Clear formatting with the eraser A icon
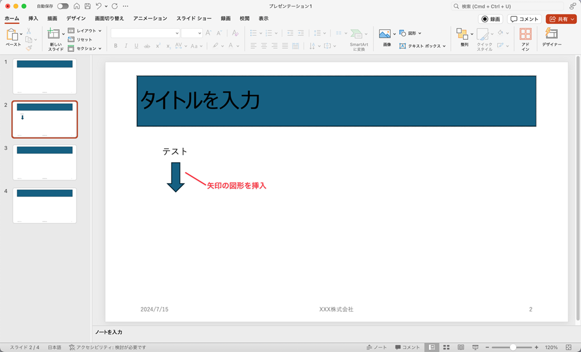This screenshot has height=352, width=581. coord(235,33)
